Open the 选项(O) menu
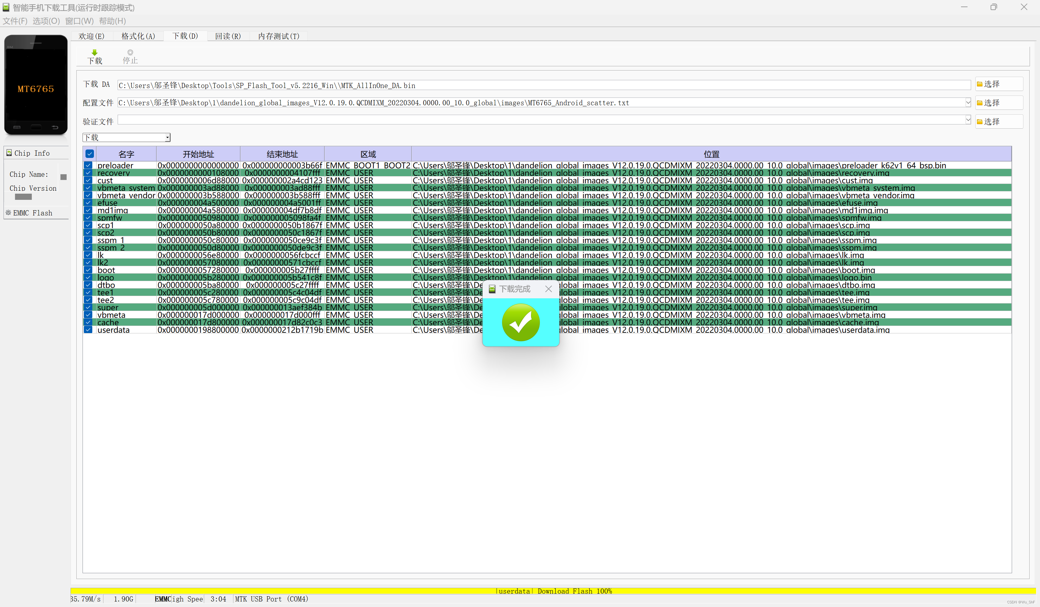The height and width of the screenshot is (607, 1040). (x=46, y=21)
